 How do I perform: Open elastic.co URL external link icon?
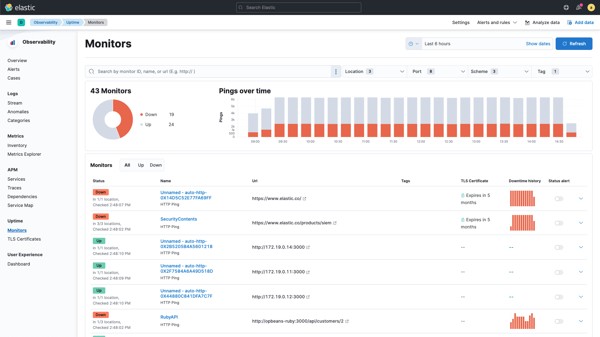(304, 198)
